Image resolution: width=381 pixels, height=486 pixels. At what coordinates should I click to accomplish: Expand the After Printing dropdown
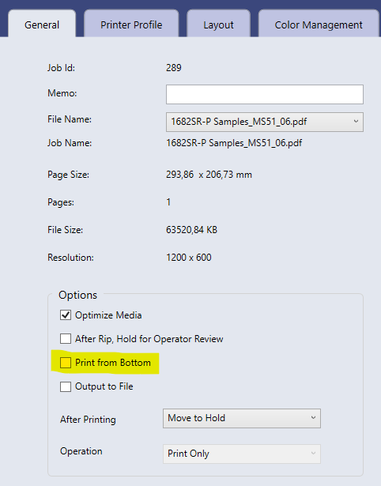(x=242, y=418)
